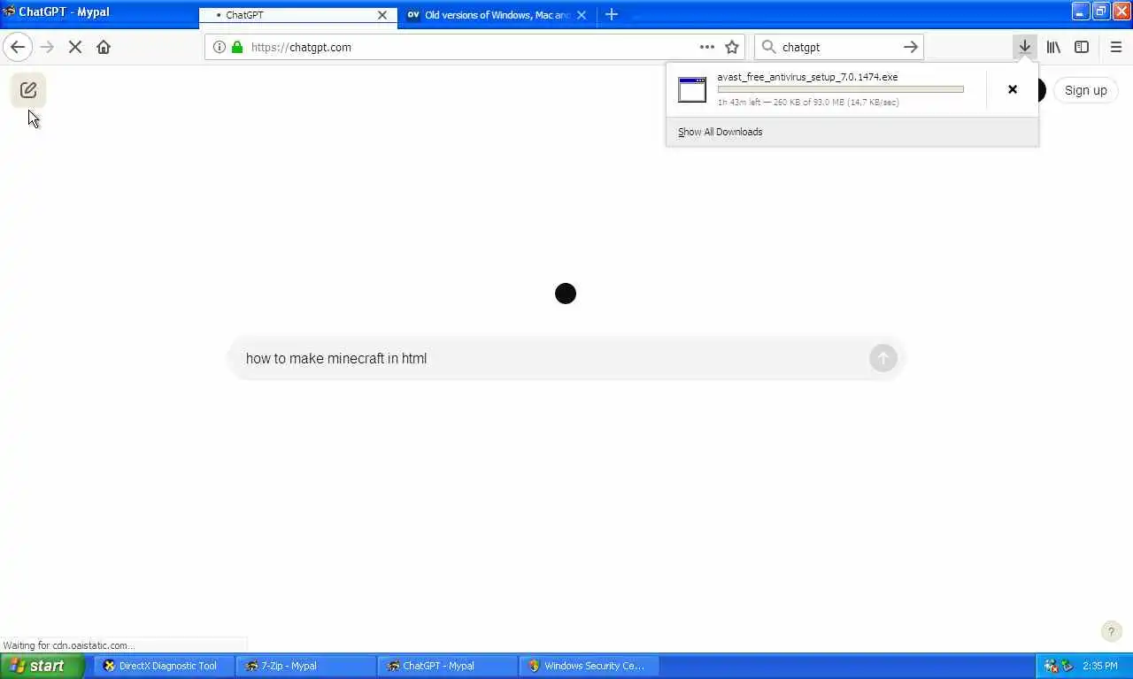Stop loading the page
This screenshot has height=679, width=1133.
point(75,47)
